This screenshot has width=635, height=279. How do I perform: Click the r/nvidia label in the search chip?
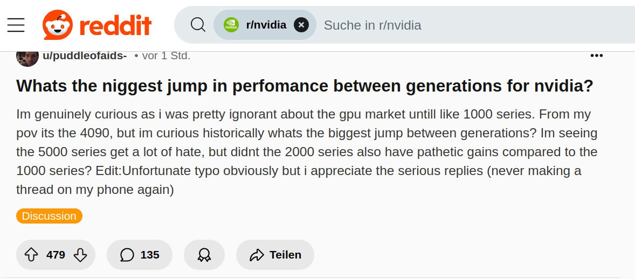(266, 25)
